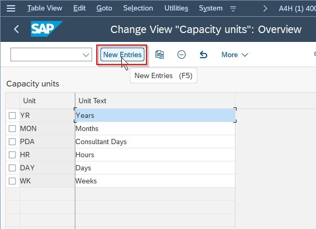Toggle the PDA row checkbox

tap(12, 142)
